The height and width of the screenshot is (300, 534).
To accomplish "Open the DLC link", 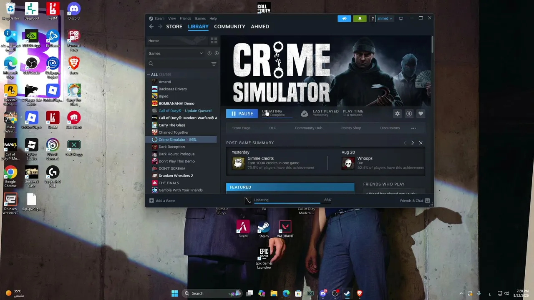I will coord(272,128).
